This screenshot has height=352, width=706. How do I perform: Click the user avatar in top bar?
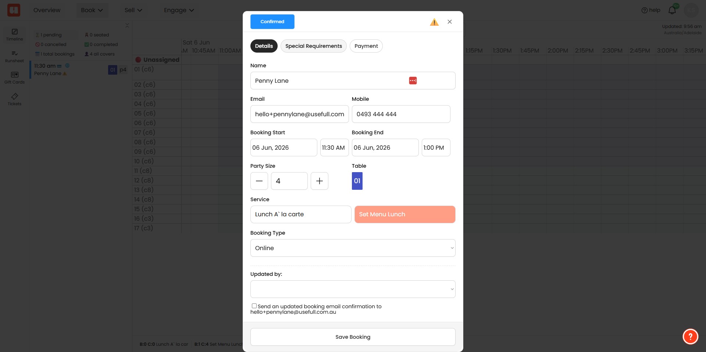691,10
